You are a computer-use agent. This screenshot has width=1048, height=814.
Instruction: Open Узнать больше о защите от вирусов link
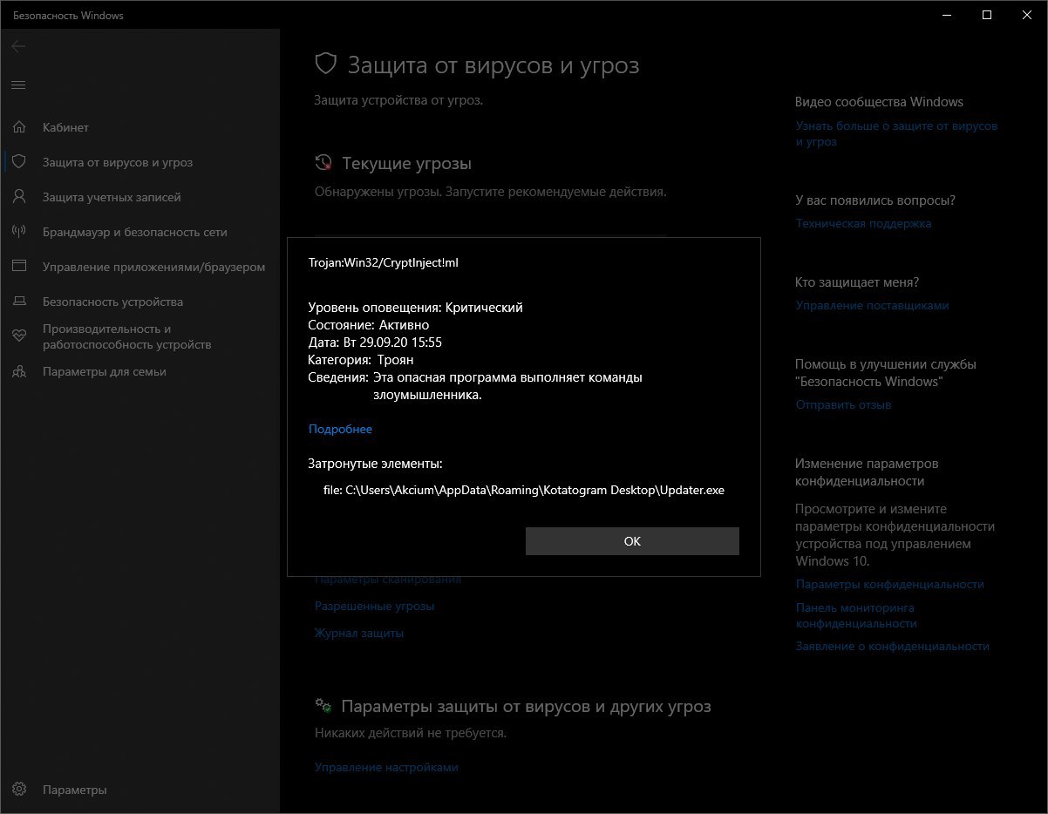click(896, 133)
